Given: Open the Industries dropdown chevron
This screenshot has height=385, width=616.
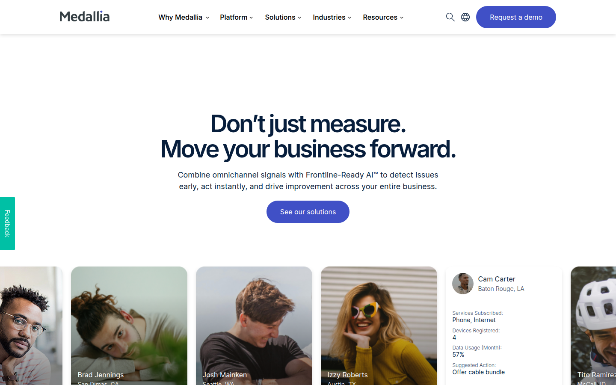Looking at the screenshot, I should coord(349,18).
